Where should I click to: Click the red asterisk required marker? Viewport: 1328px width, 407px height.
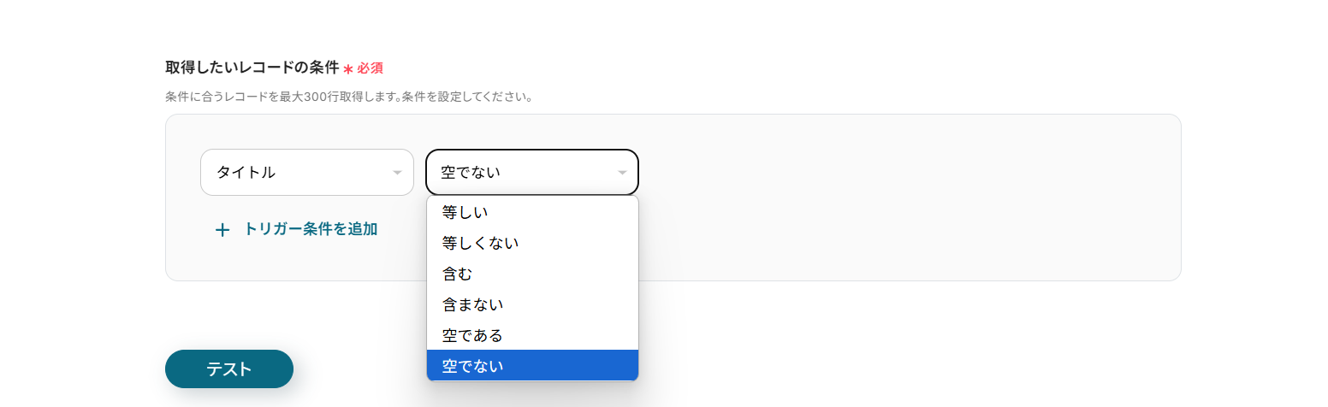[x=348, y=69]
